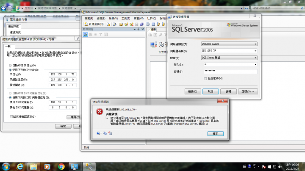Click the volume speaker icon in system tray

pos(280,167)
